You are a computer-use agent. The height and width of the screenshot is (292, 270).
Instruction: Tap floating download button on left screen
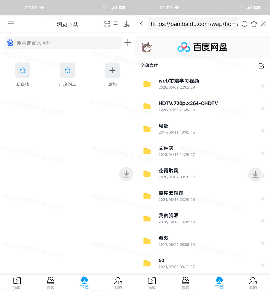coord(126,174)
